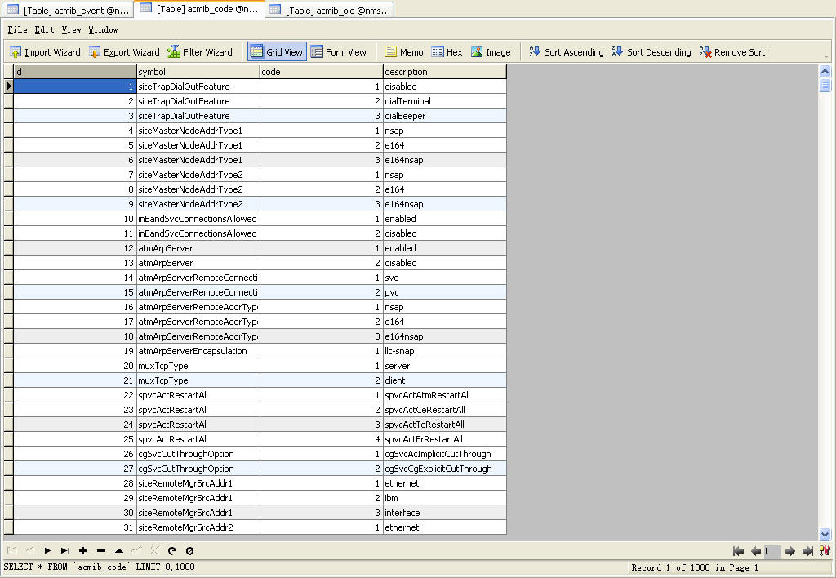Click the vertical scrollbar up arrow
836x578 pixels.
[825, 72]
